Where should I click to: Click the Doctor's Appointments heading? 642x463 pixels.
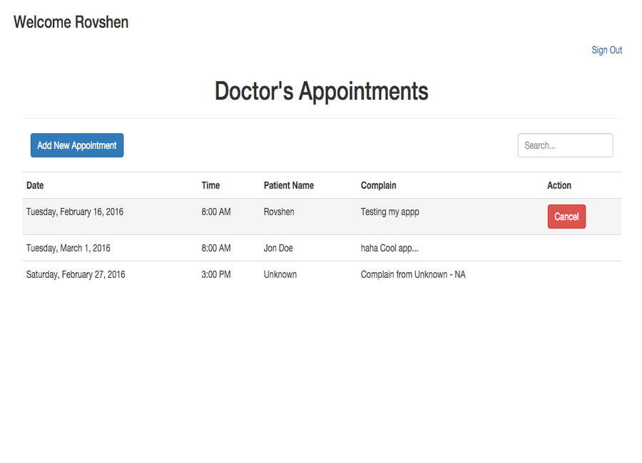point(321,91)
